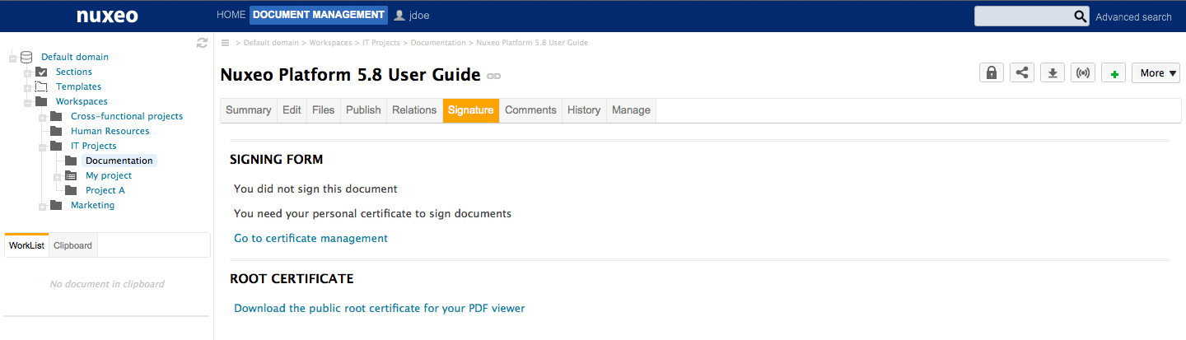
Task: Open the Manage tab
Action: coord(632,110)
